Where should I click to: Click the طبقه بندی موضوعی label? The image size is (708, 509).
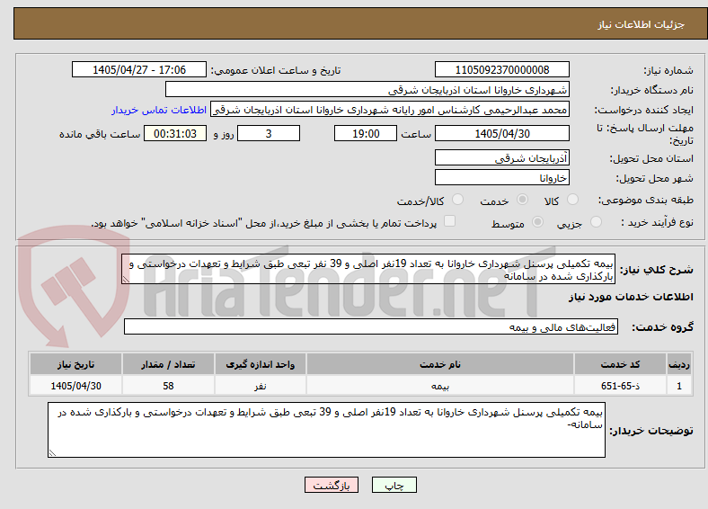click(x=646, y=200)
